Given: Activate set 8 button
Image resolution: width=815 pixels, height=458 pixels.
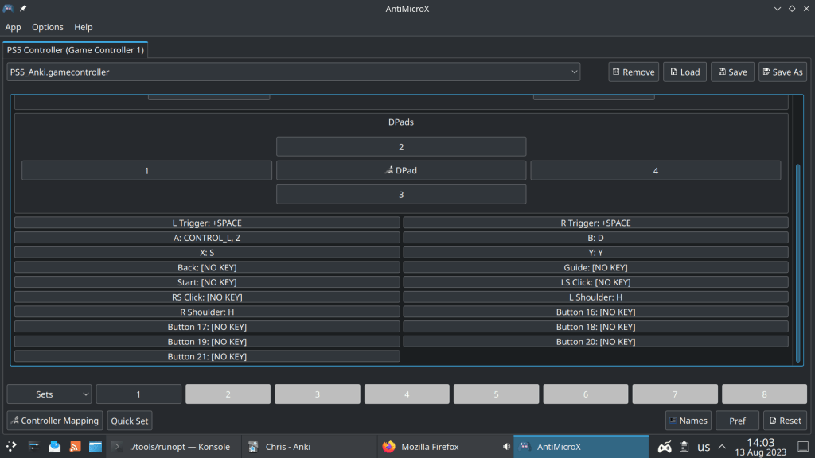Looking at the screenshot, I should 763,394.
